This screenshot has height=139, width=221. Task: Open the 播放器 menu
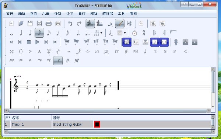click(108, 14)
